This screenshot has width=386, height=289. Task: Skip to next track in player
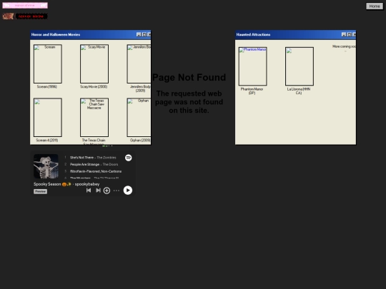click(98, 191)
